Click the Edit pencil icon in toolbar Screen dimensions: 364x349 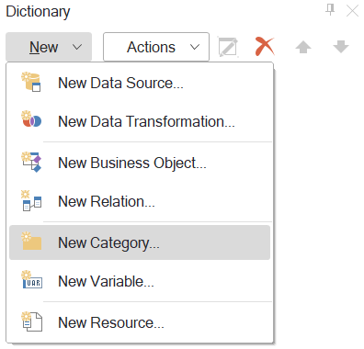228,47
